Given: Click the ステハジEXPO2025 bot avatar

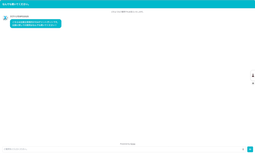Looking at the screenshot, I should click(x=5, y=18).
